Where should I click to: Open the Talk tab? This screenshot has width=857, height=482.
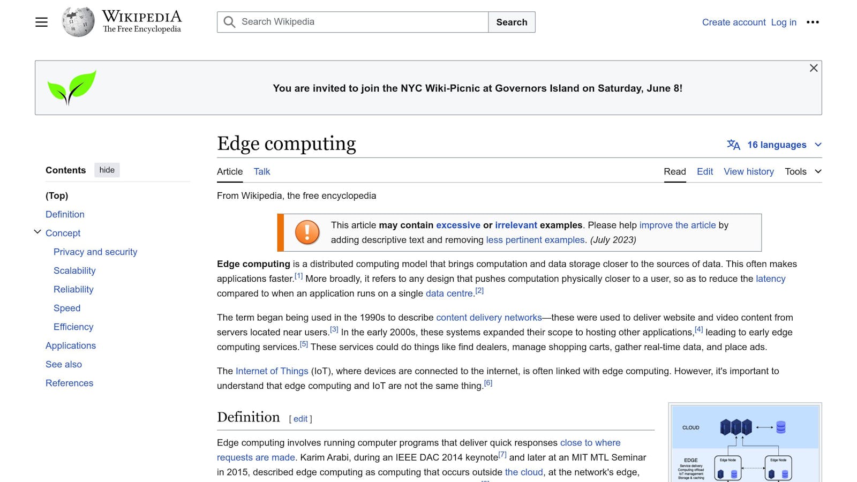[262, 171]
